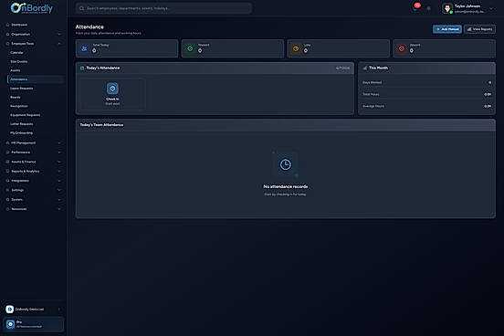The width and height of the screenshot is (504, 336).
Task: Click the company logo icon at sidebar bottom
Action: tap(10, 309)
